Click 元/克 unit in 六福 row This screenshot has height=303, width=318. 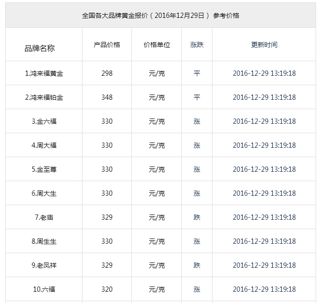click(x=157, y=289)
